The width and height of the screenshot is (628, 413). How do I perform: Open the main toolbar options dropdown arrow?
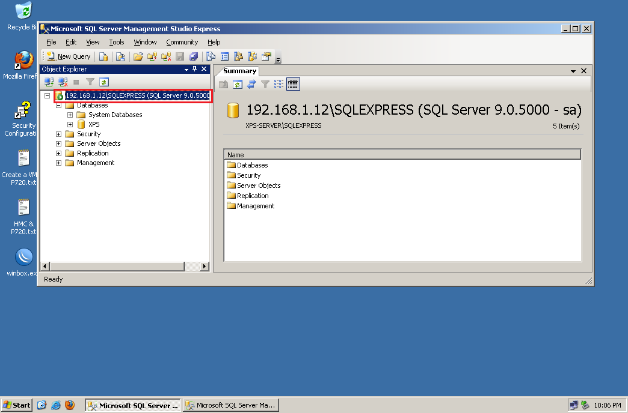point(278,59)
